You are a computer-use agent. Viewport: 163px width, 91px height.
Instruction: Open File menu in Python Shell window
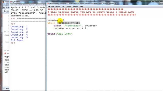pyautogui.click(x=12, y=5)
